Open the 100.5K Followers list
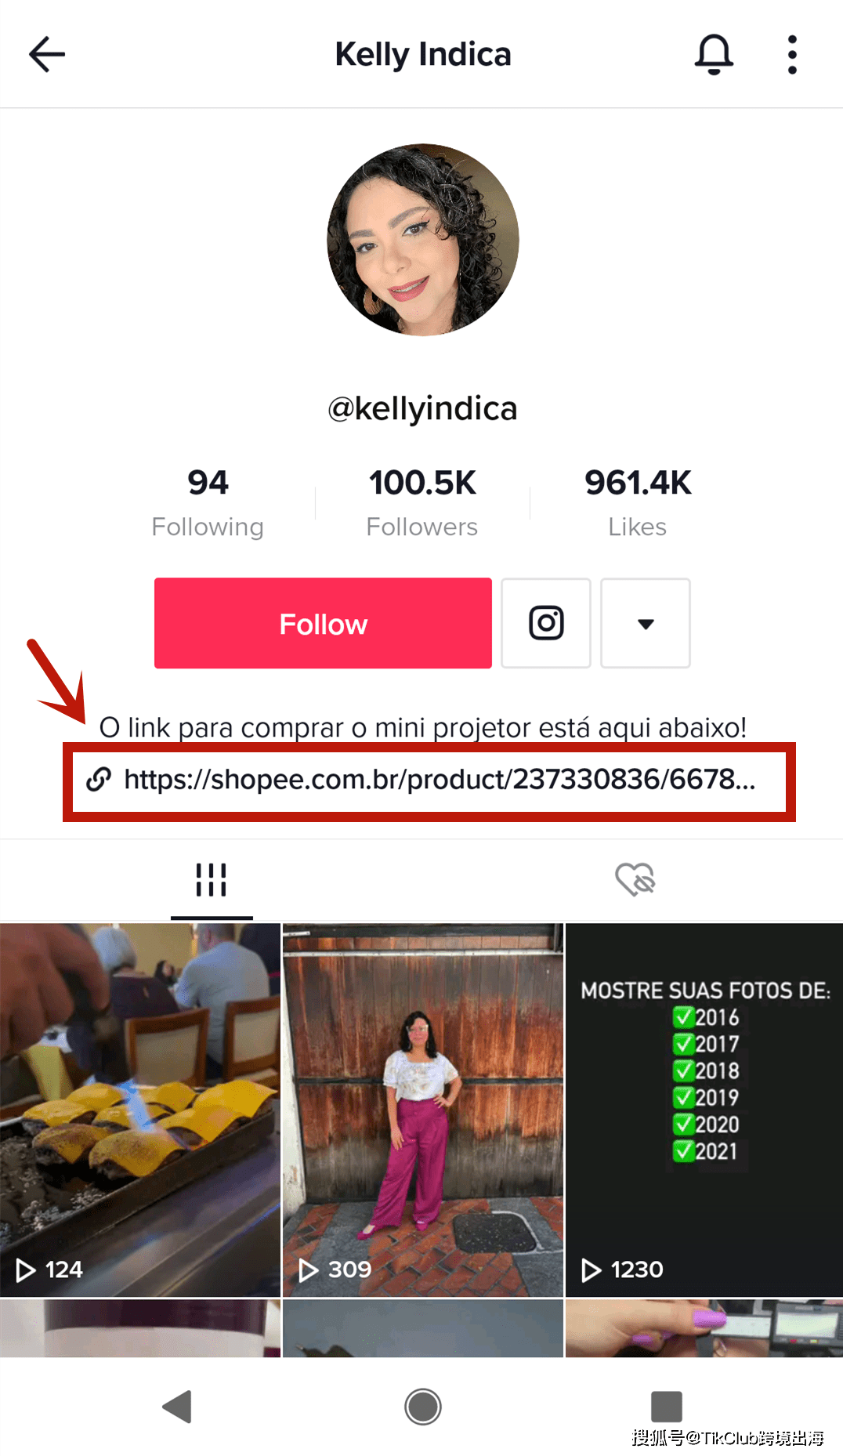The image size is (843, 1456). [x=422, y=502]
